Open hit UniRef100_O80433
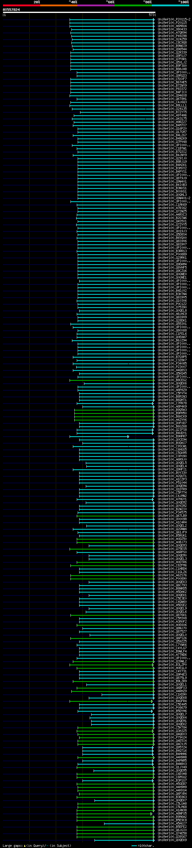 [x=172, y=29]
